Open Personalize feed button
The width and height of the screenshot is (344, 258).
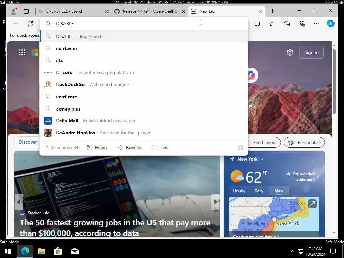[x=304, y=142]
